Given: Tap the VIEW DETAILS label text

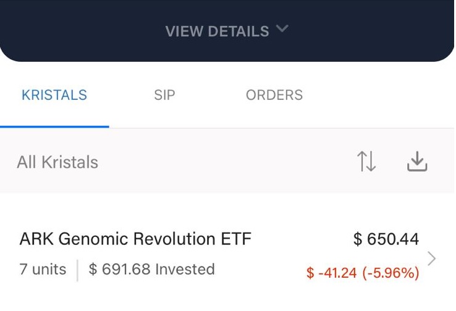Looking at the screenshot, I should pos(217,31).
